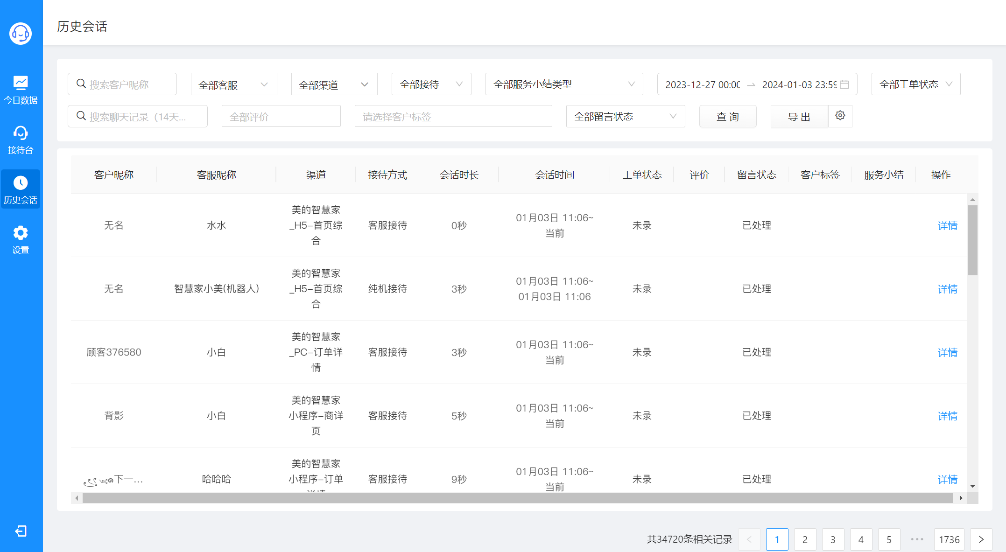
Task: Select 历史会话 sidebar item
Action: [21, 189]
